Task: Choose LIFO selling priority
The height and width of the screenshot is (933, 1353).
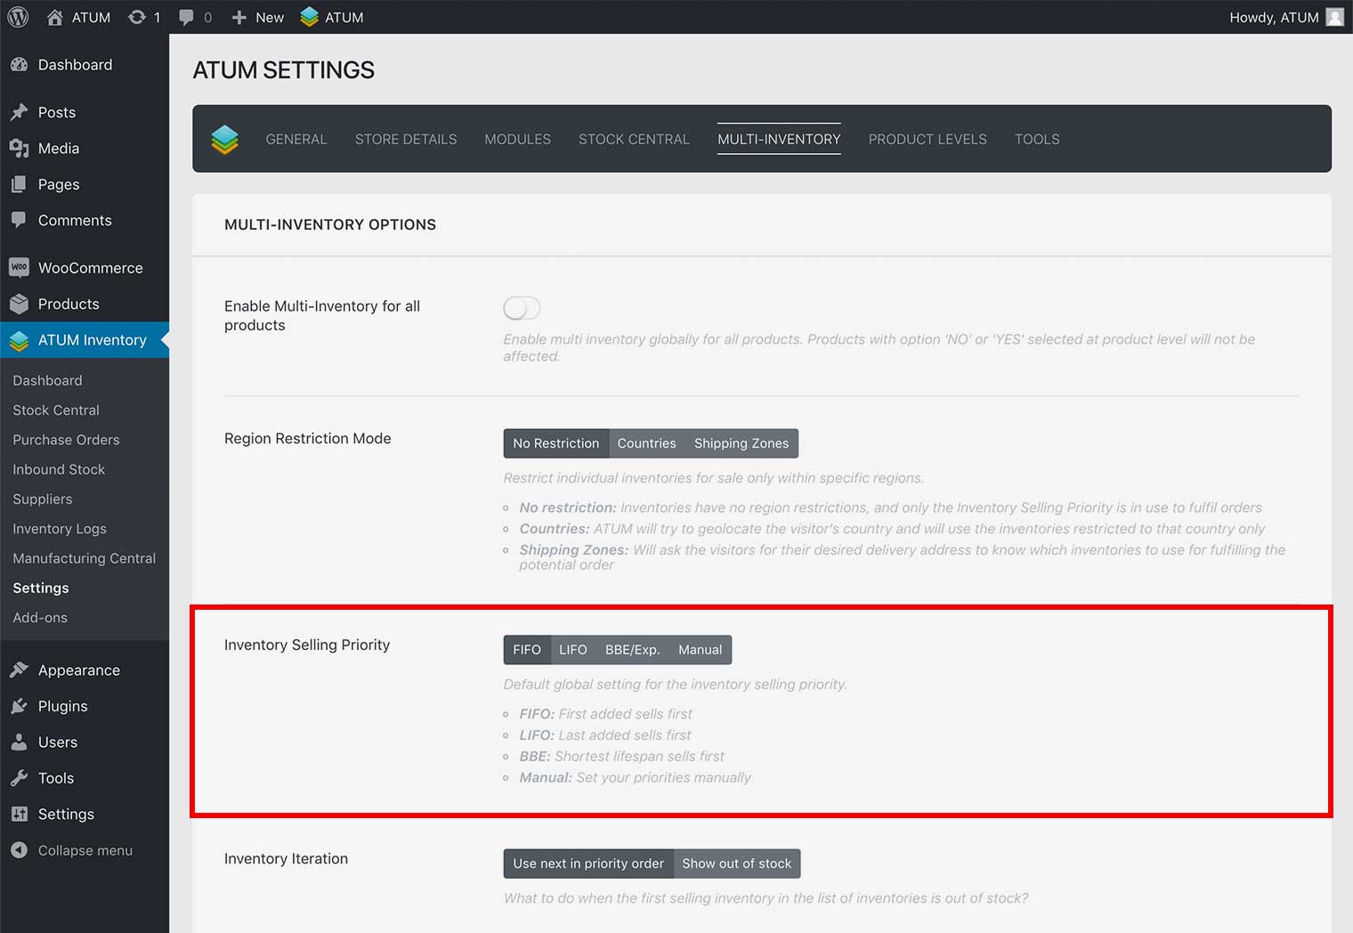Action: pyautogui.click(x=572, y=650)
